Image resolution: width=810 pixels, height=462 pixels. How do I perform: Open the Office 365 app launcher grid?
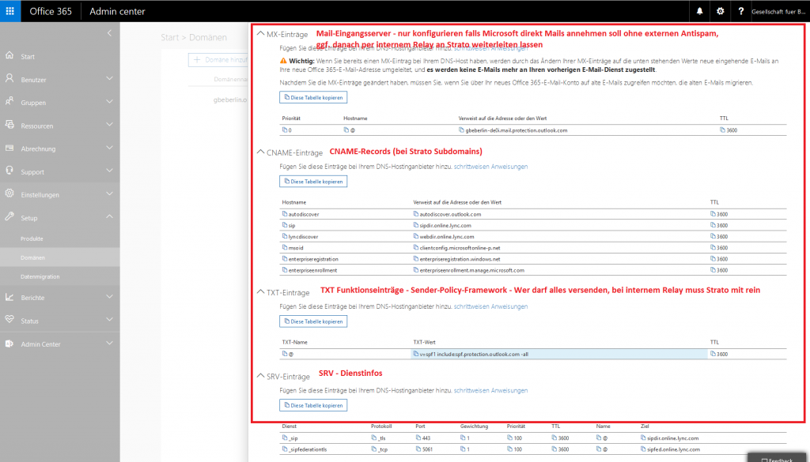click(x=9, y=11)
